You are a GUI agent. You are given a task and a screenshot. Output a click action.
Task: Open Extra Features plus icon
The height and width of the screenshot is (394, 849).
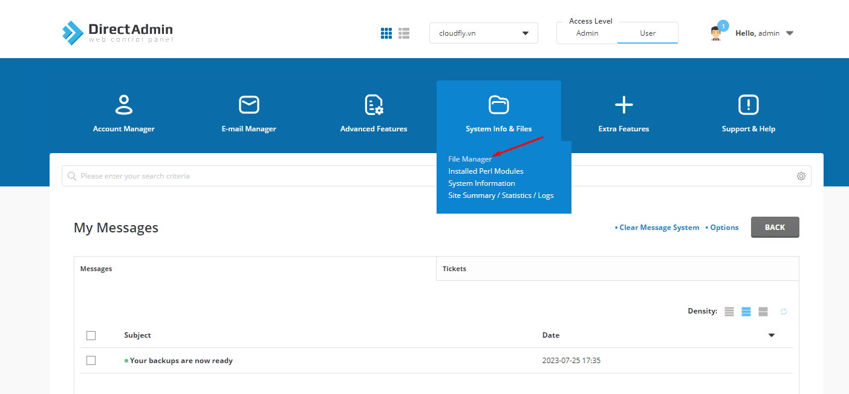coord(623,105)
